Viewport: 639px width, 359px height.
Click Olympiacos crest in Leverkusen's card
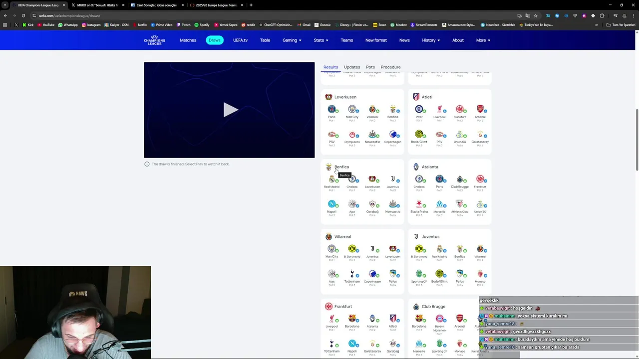[x=352, y=135]
